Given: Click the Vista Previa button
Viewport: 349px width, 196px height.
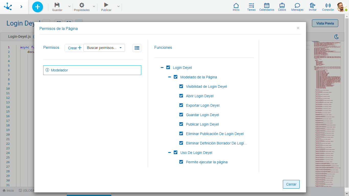Looking at the screenshot, I should tap(325, 23).
